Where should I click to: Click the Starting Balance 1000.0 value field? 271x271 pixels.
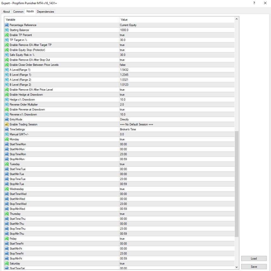click(x=177, y=30)
